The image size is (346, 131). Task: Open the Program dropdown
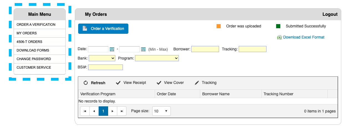(x=157, y=58)
